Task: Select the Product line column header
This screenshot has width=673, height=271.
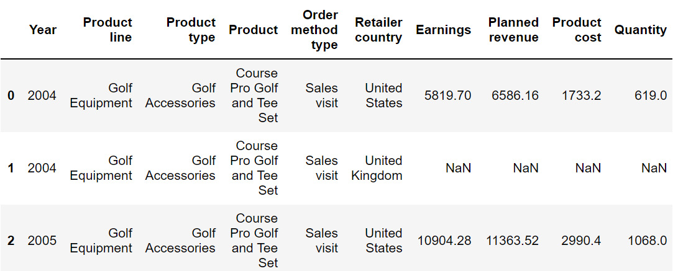Action: click(108, 30)
